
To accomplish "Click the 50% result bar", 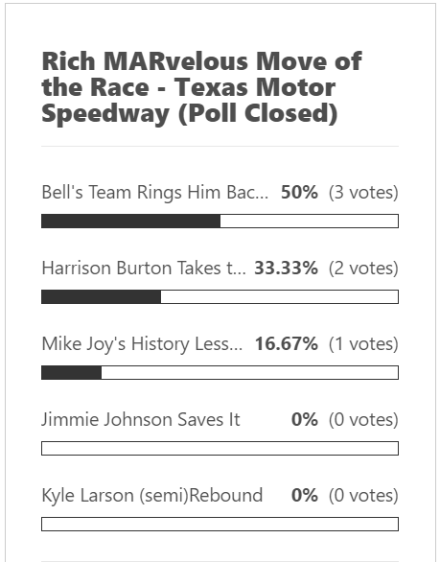I will pyautogui.click(x=220, y=222).
